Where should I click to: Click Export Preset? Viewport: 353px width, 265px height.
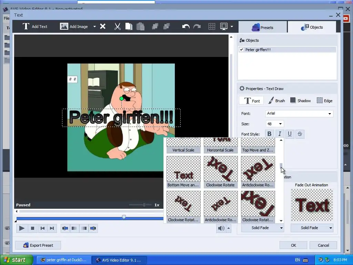[x=38, y=245]
